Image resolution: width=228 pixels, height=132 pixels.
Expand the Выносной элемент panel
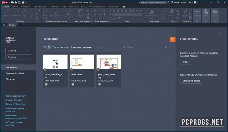pos(83,21)
